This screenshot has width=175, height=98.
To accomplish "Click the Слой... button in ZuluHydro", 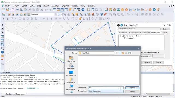I will (165, 29).
